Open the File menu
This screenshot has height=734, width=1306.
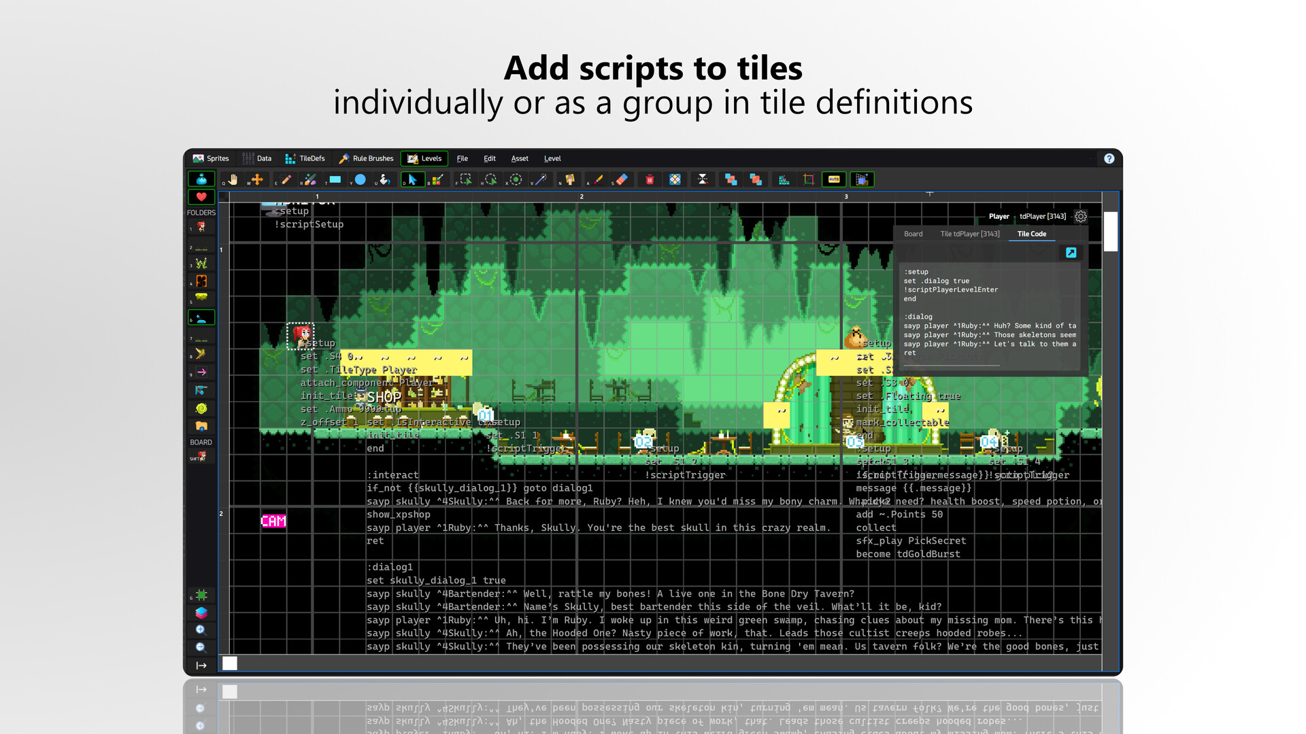click(462, 158)
